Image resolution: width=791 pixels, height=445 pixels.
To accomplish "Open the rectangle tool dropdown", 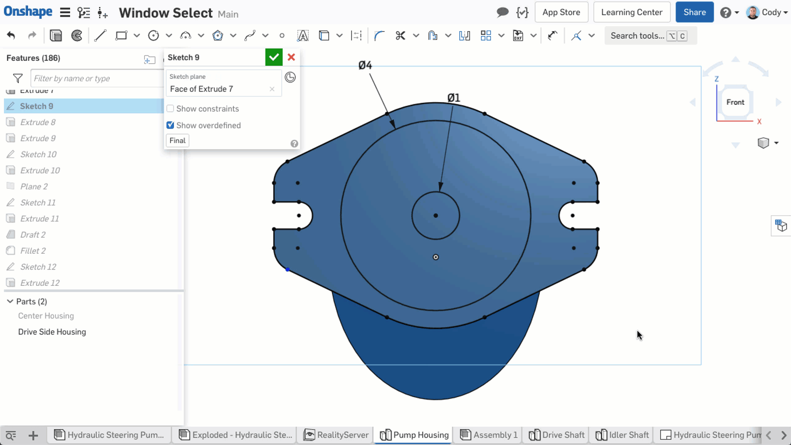I will coord(137,35).
